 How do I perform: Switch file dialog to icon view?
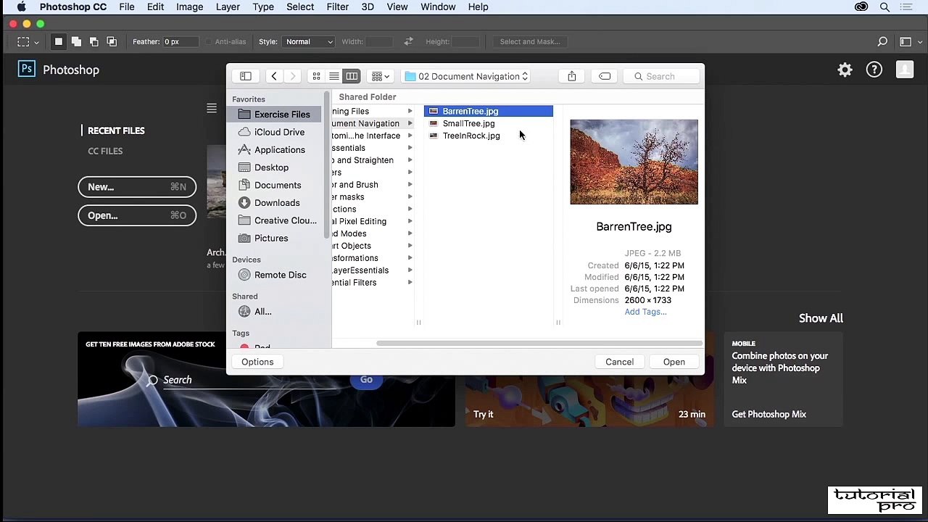click(x=316, y=76)
